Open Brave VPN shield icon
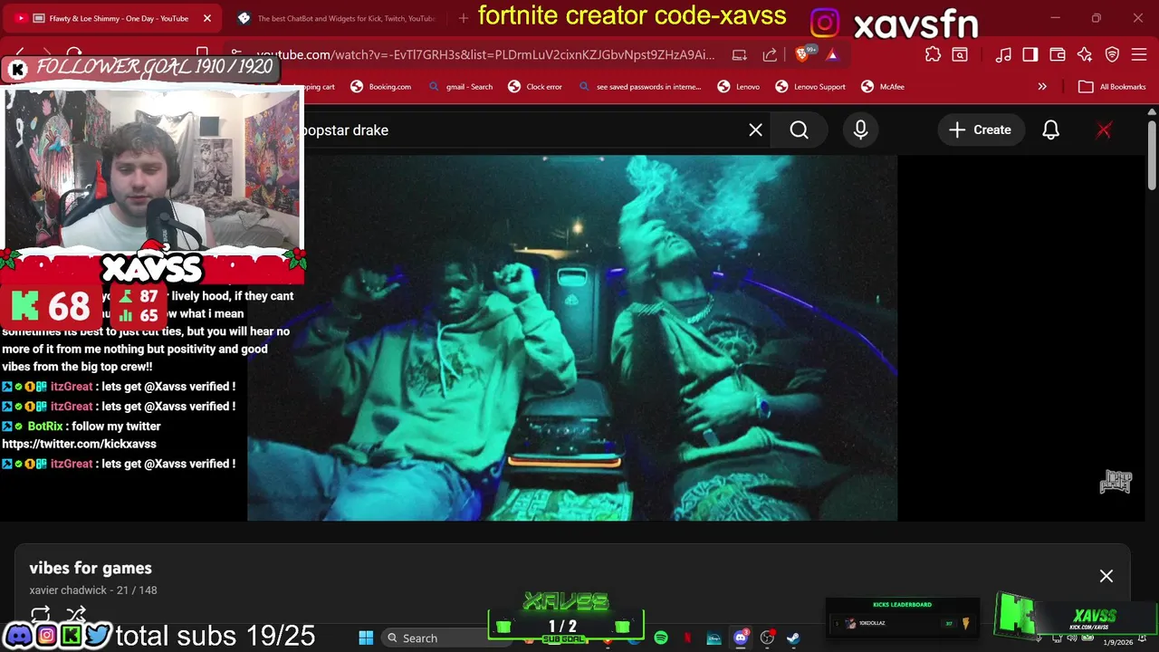The image size is (1159, 652). point(1113,55)
